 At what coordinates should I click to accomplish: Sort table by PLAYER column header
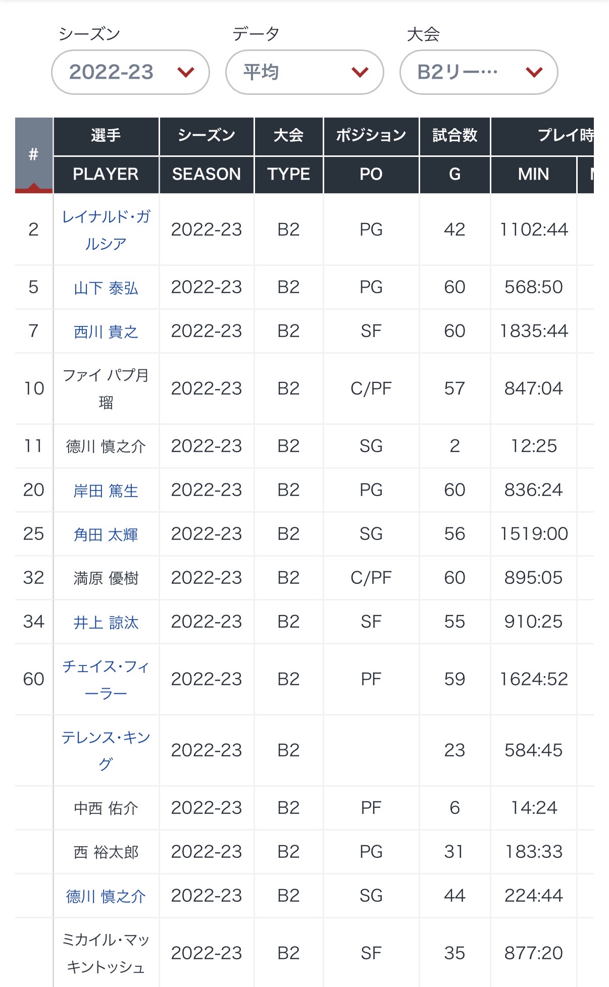(106, 175)
